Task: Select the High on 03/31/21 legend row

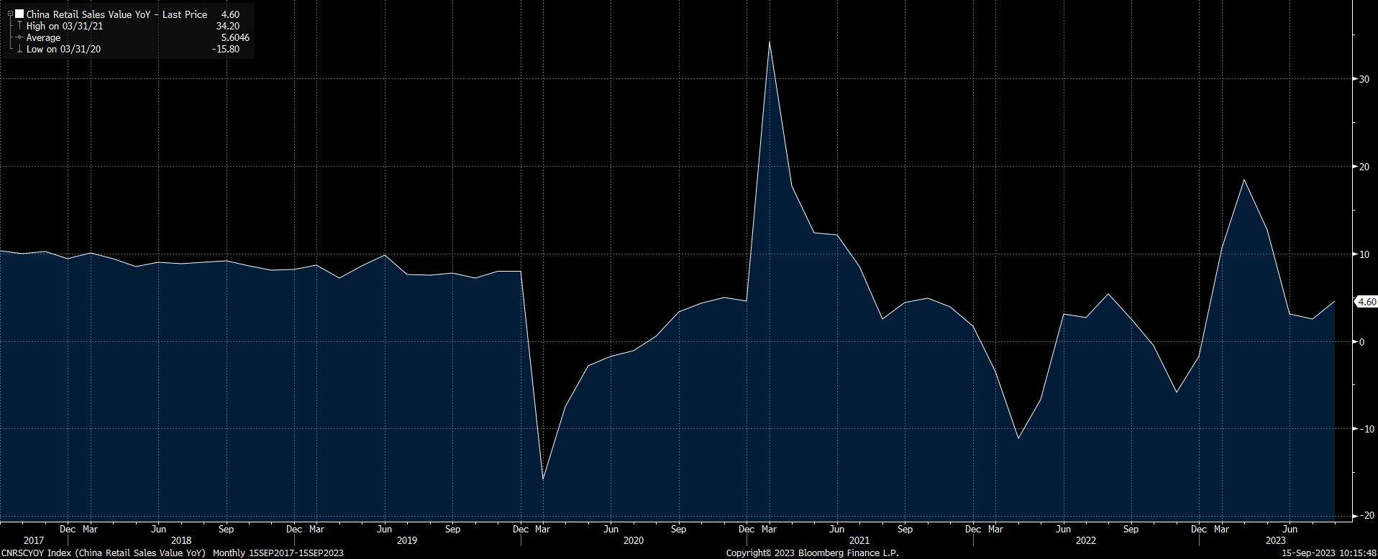Action: [x=64, y=26]
